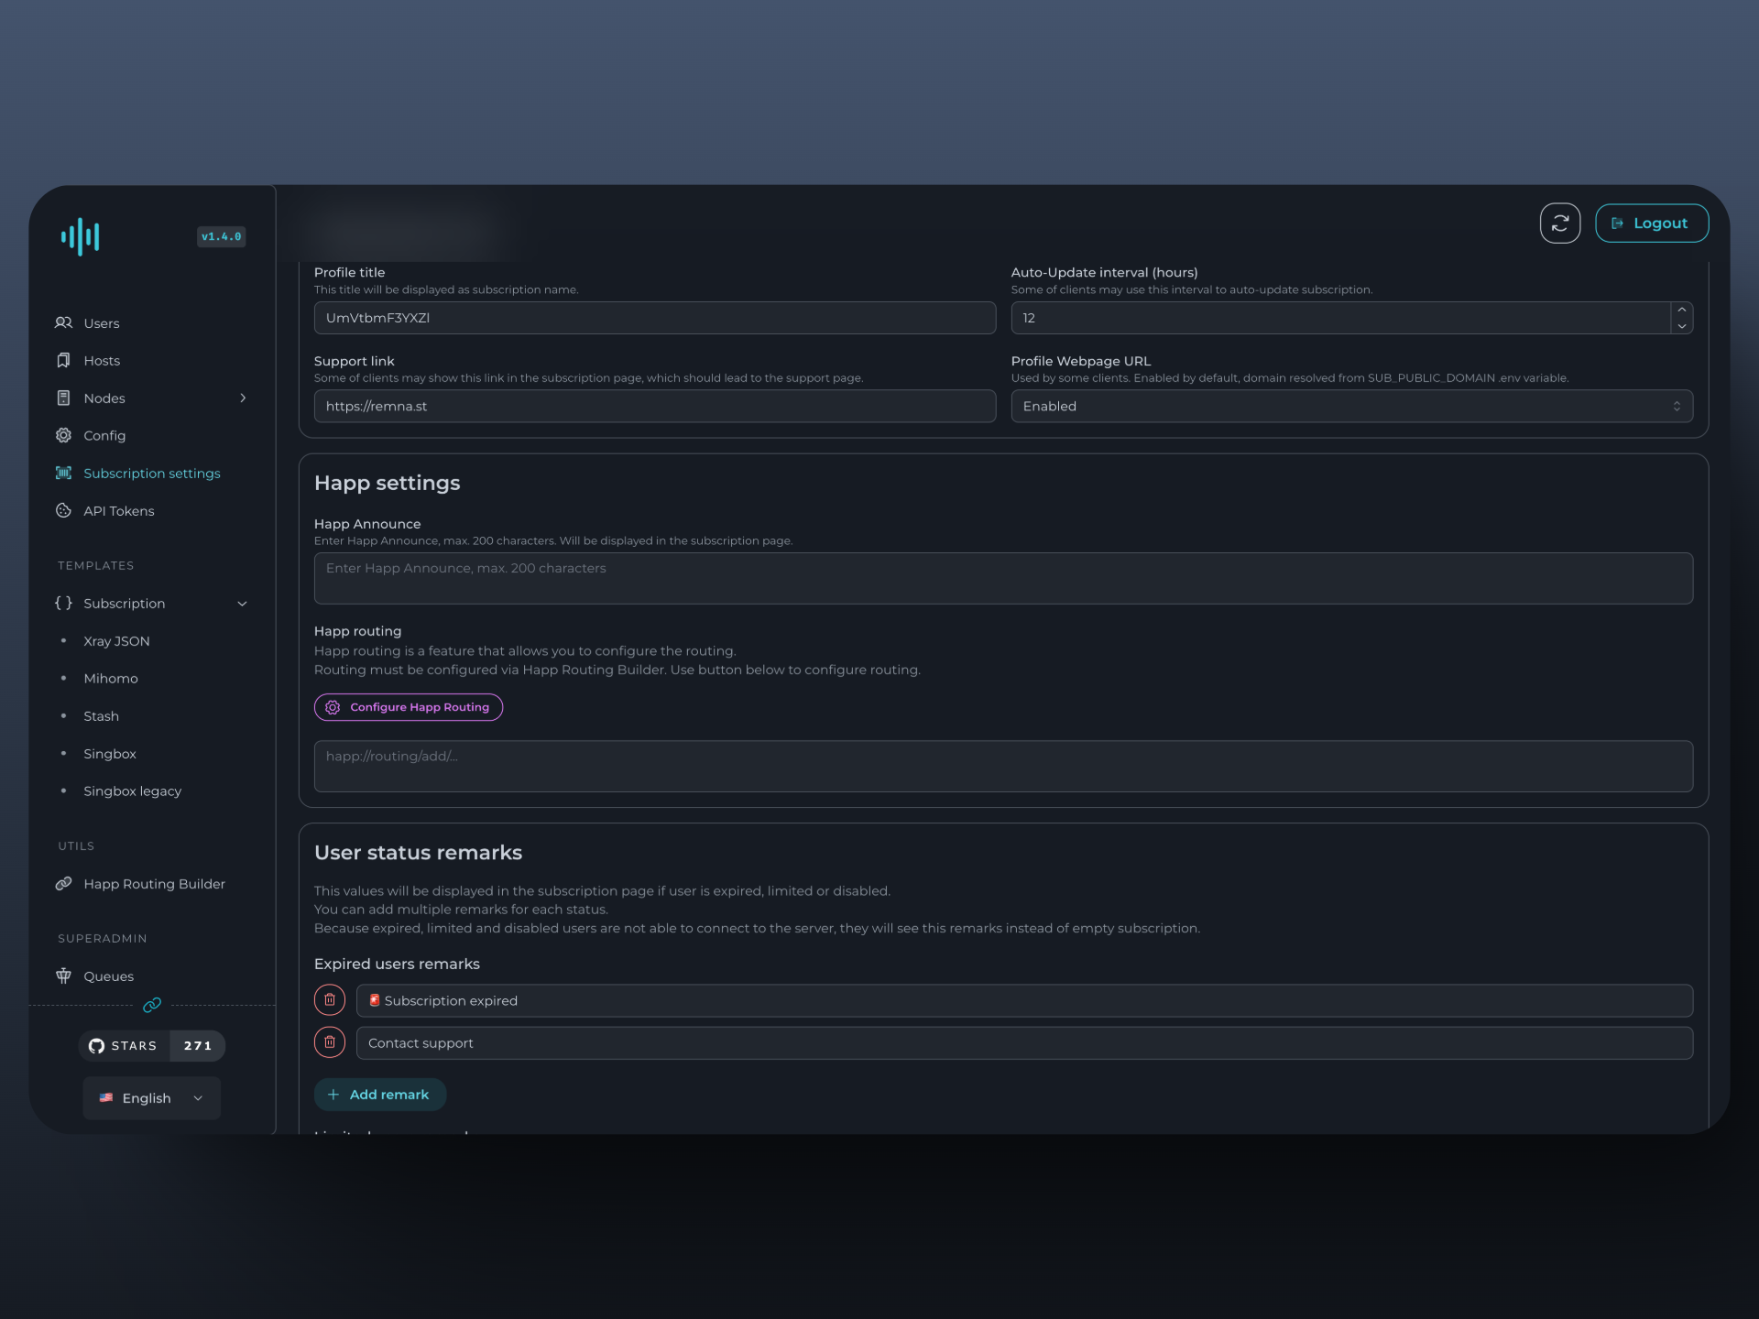Image resolution: width=1759 pixels, height=1319 pixels.
Task: Click the US flag icon
Action: click(x=106, y=1097)
